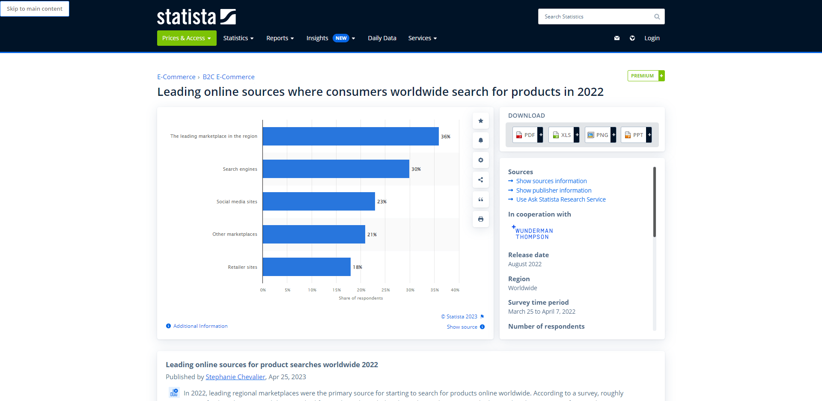Open the Statistics dropdown menu

[238, 38]
